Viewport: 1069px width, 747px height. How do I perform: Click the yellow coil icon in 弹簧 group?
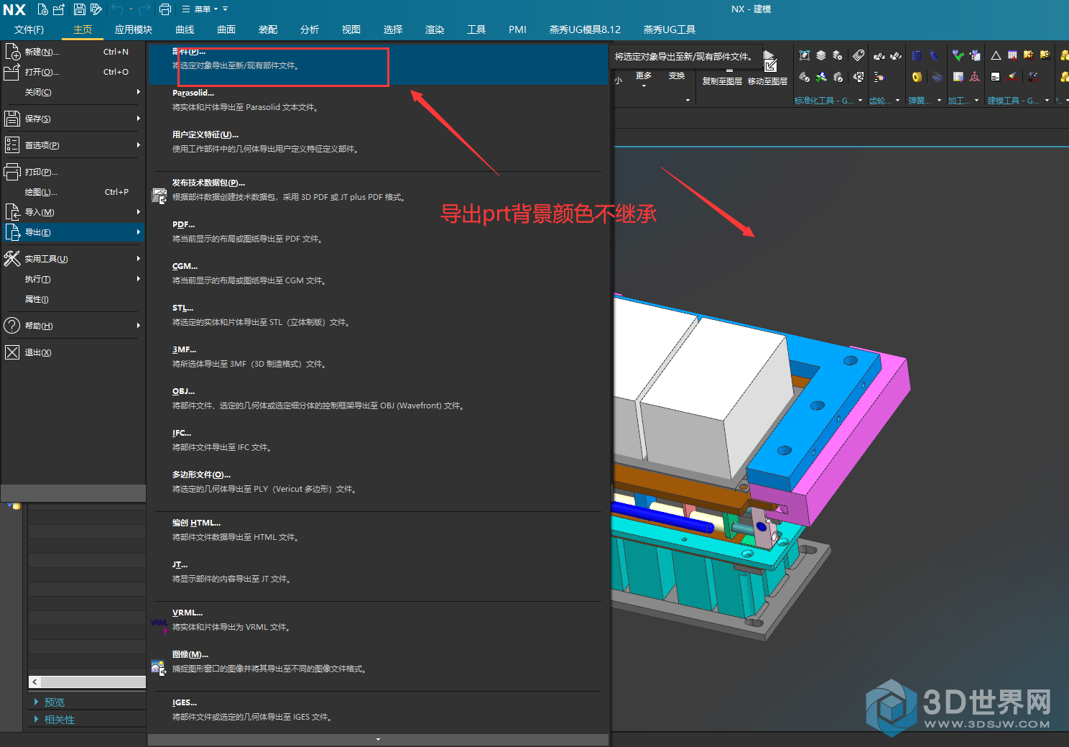[x=917, y=77]
